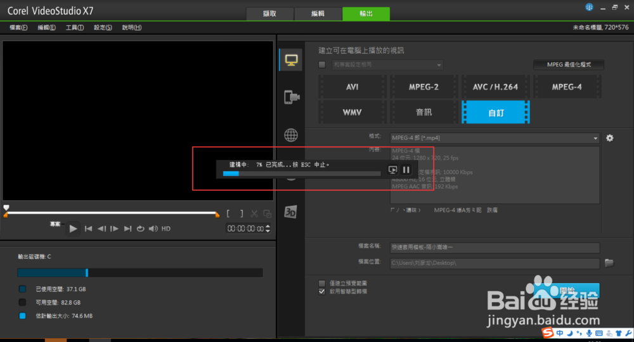This screenshot has width=634, height=342.
Task: Choose the MPEG-4 format button
Action: pos(567,87)
